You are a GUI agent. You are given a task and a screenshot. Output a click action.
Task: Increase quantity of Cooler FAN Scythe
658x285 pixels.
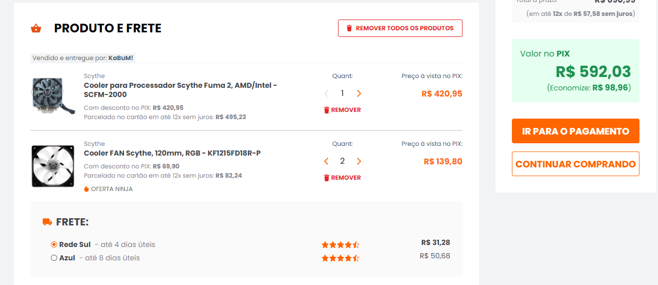pos(359,161)
